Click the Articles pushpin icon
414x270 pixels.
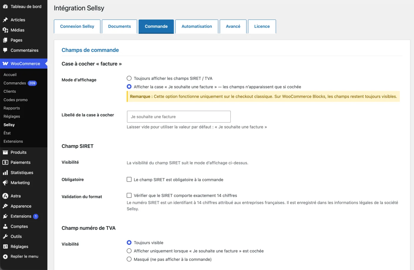(5, 20)
